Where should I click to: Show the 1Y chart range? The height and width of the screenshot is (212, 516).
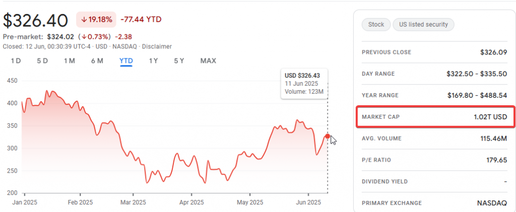(153, 61)
